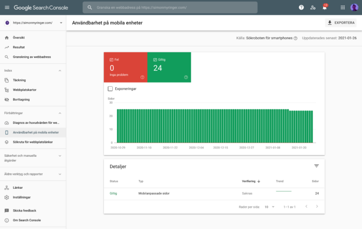Click the sort arrow next to Verifiering
The height and width of the screenshot is (229, 362).
[x=259, y=181]
